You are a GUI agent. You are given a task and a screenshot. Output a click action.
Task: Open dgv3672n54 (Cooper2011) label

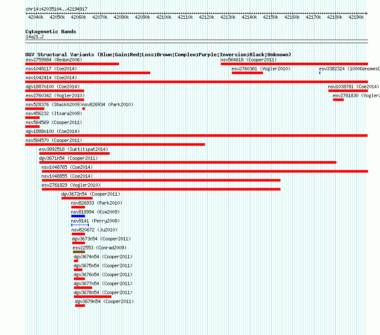[x=91, y=194]
